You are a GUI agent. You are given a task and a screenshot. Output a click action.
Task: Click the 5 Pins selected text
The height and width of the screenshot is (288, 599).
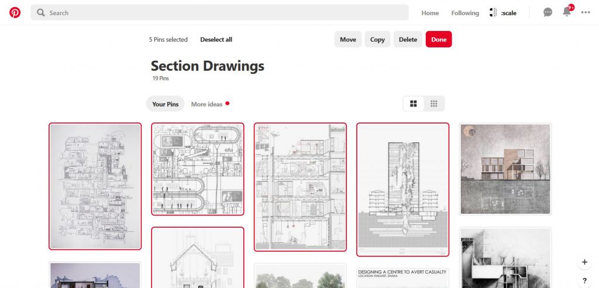tap(168, 39)
